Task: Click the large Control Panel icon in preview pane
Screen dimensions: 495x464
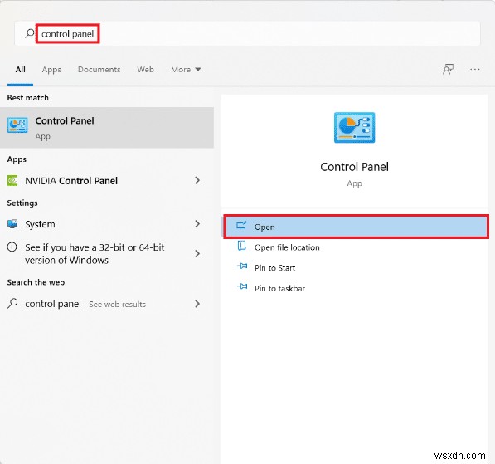Action: pos(355,127)
